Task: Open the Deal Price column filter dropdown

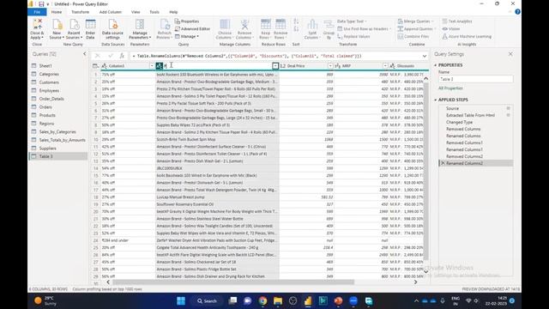Action: pyautogui.click(x=330, y=66)
